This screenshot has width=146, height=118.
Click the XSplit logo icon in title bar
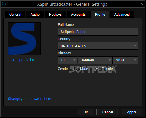4,4
